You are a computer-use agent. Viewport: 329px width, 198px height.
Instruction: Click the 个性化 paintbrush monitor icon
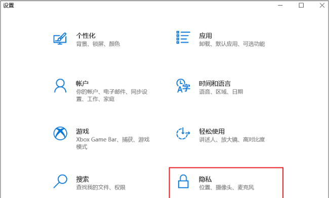coord(60,38)
